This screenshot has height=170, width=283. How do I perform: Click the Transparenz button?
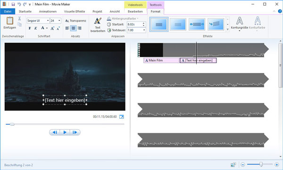[75, 21]
